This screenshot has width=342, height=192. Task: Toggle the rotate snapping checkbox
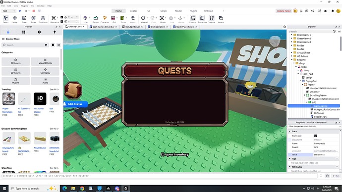click(x=62, y=21)
